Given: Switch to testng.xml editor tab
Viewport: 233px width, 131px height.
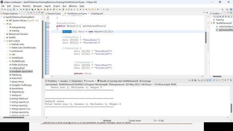Looking at the screenshot, I should [x=97, y=13].
